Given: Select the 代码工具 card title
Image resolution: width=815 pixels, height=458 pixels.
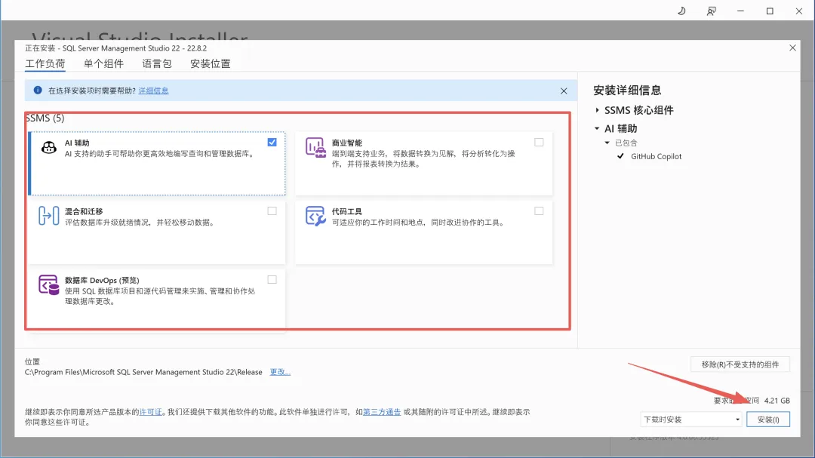Looking at the screenshot, I should coord(346,211).
